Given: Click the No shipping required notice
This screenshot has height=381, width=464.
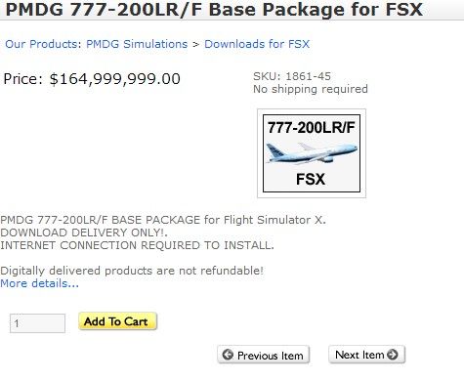Looking at the screenshot, I should click(x=311, y=89).
